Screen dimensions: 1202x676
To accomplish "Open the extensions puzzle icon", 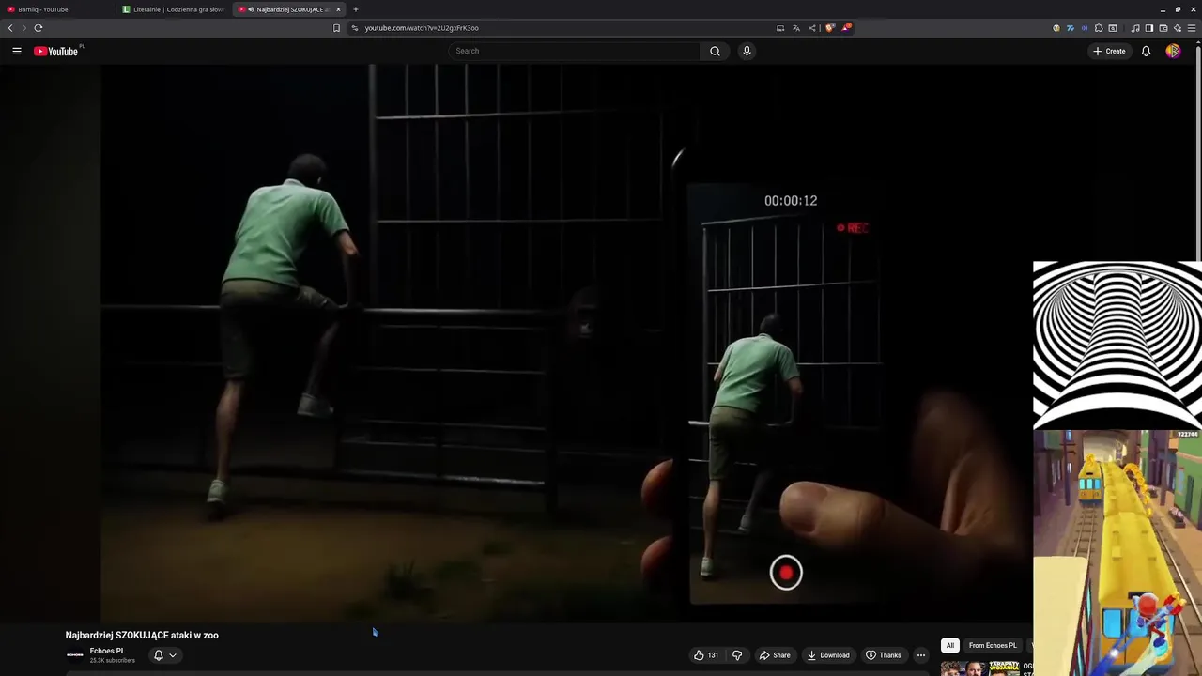I will 1099,28.
